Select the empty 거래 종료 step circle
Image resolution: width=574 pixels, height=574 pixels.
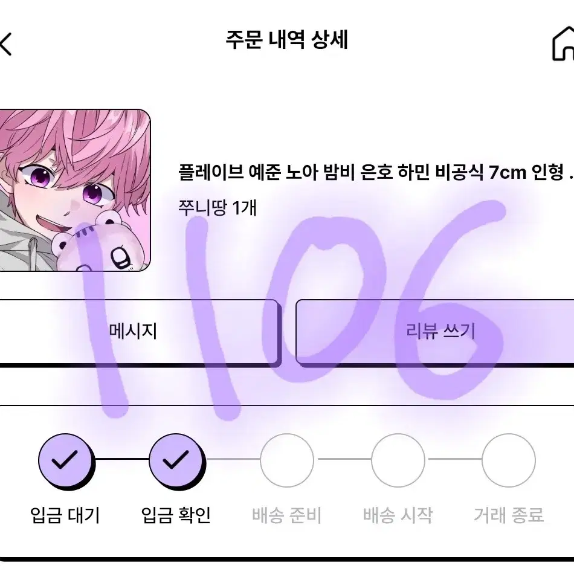coord(509,460)
